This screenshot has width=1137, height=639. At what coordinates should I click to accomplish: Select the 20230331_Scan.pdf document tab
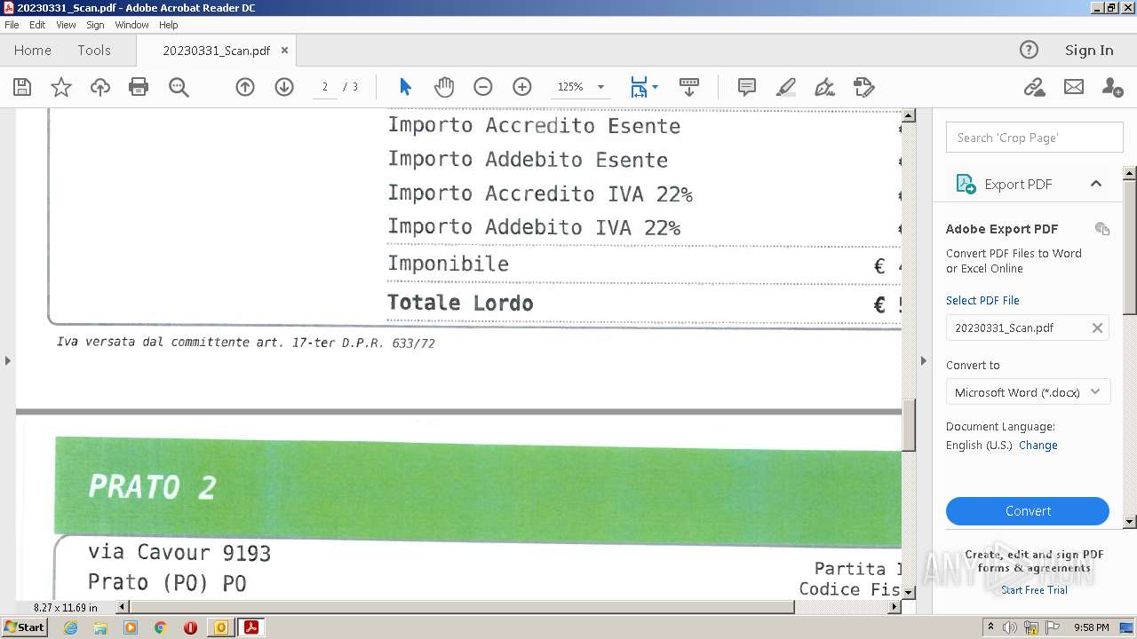point(216,51)
